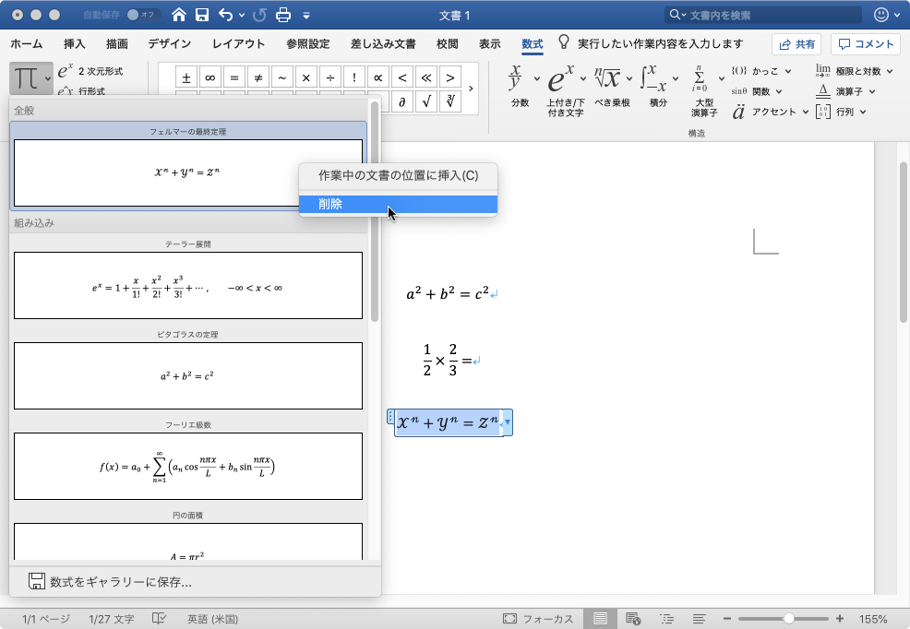Switch to web layout view icon

633,619
